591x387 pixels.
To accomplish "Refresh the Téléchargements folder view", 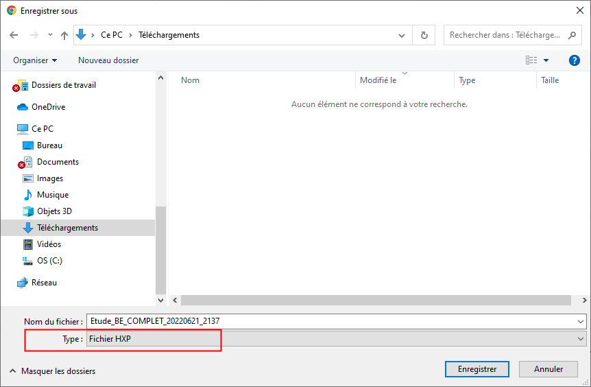I will tap(424, 35).
